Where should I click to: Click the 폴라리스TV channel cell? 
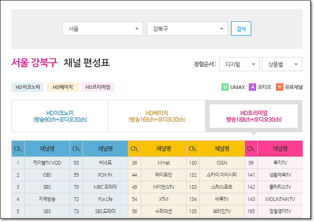(280, 187)
